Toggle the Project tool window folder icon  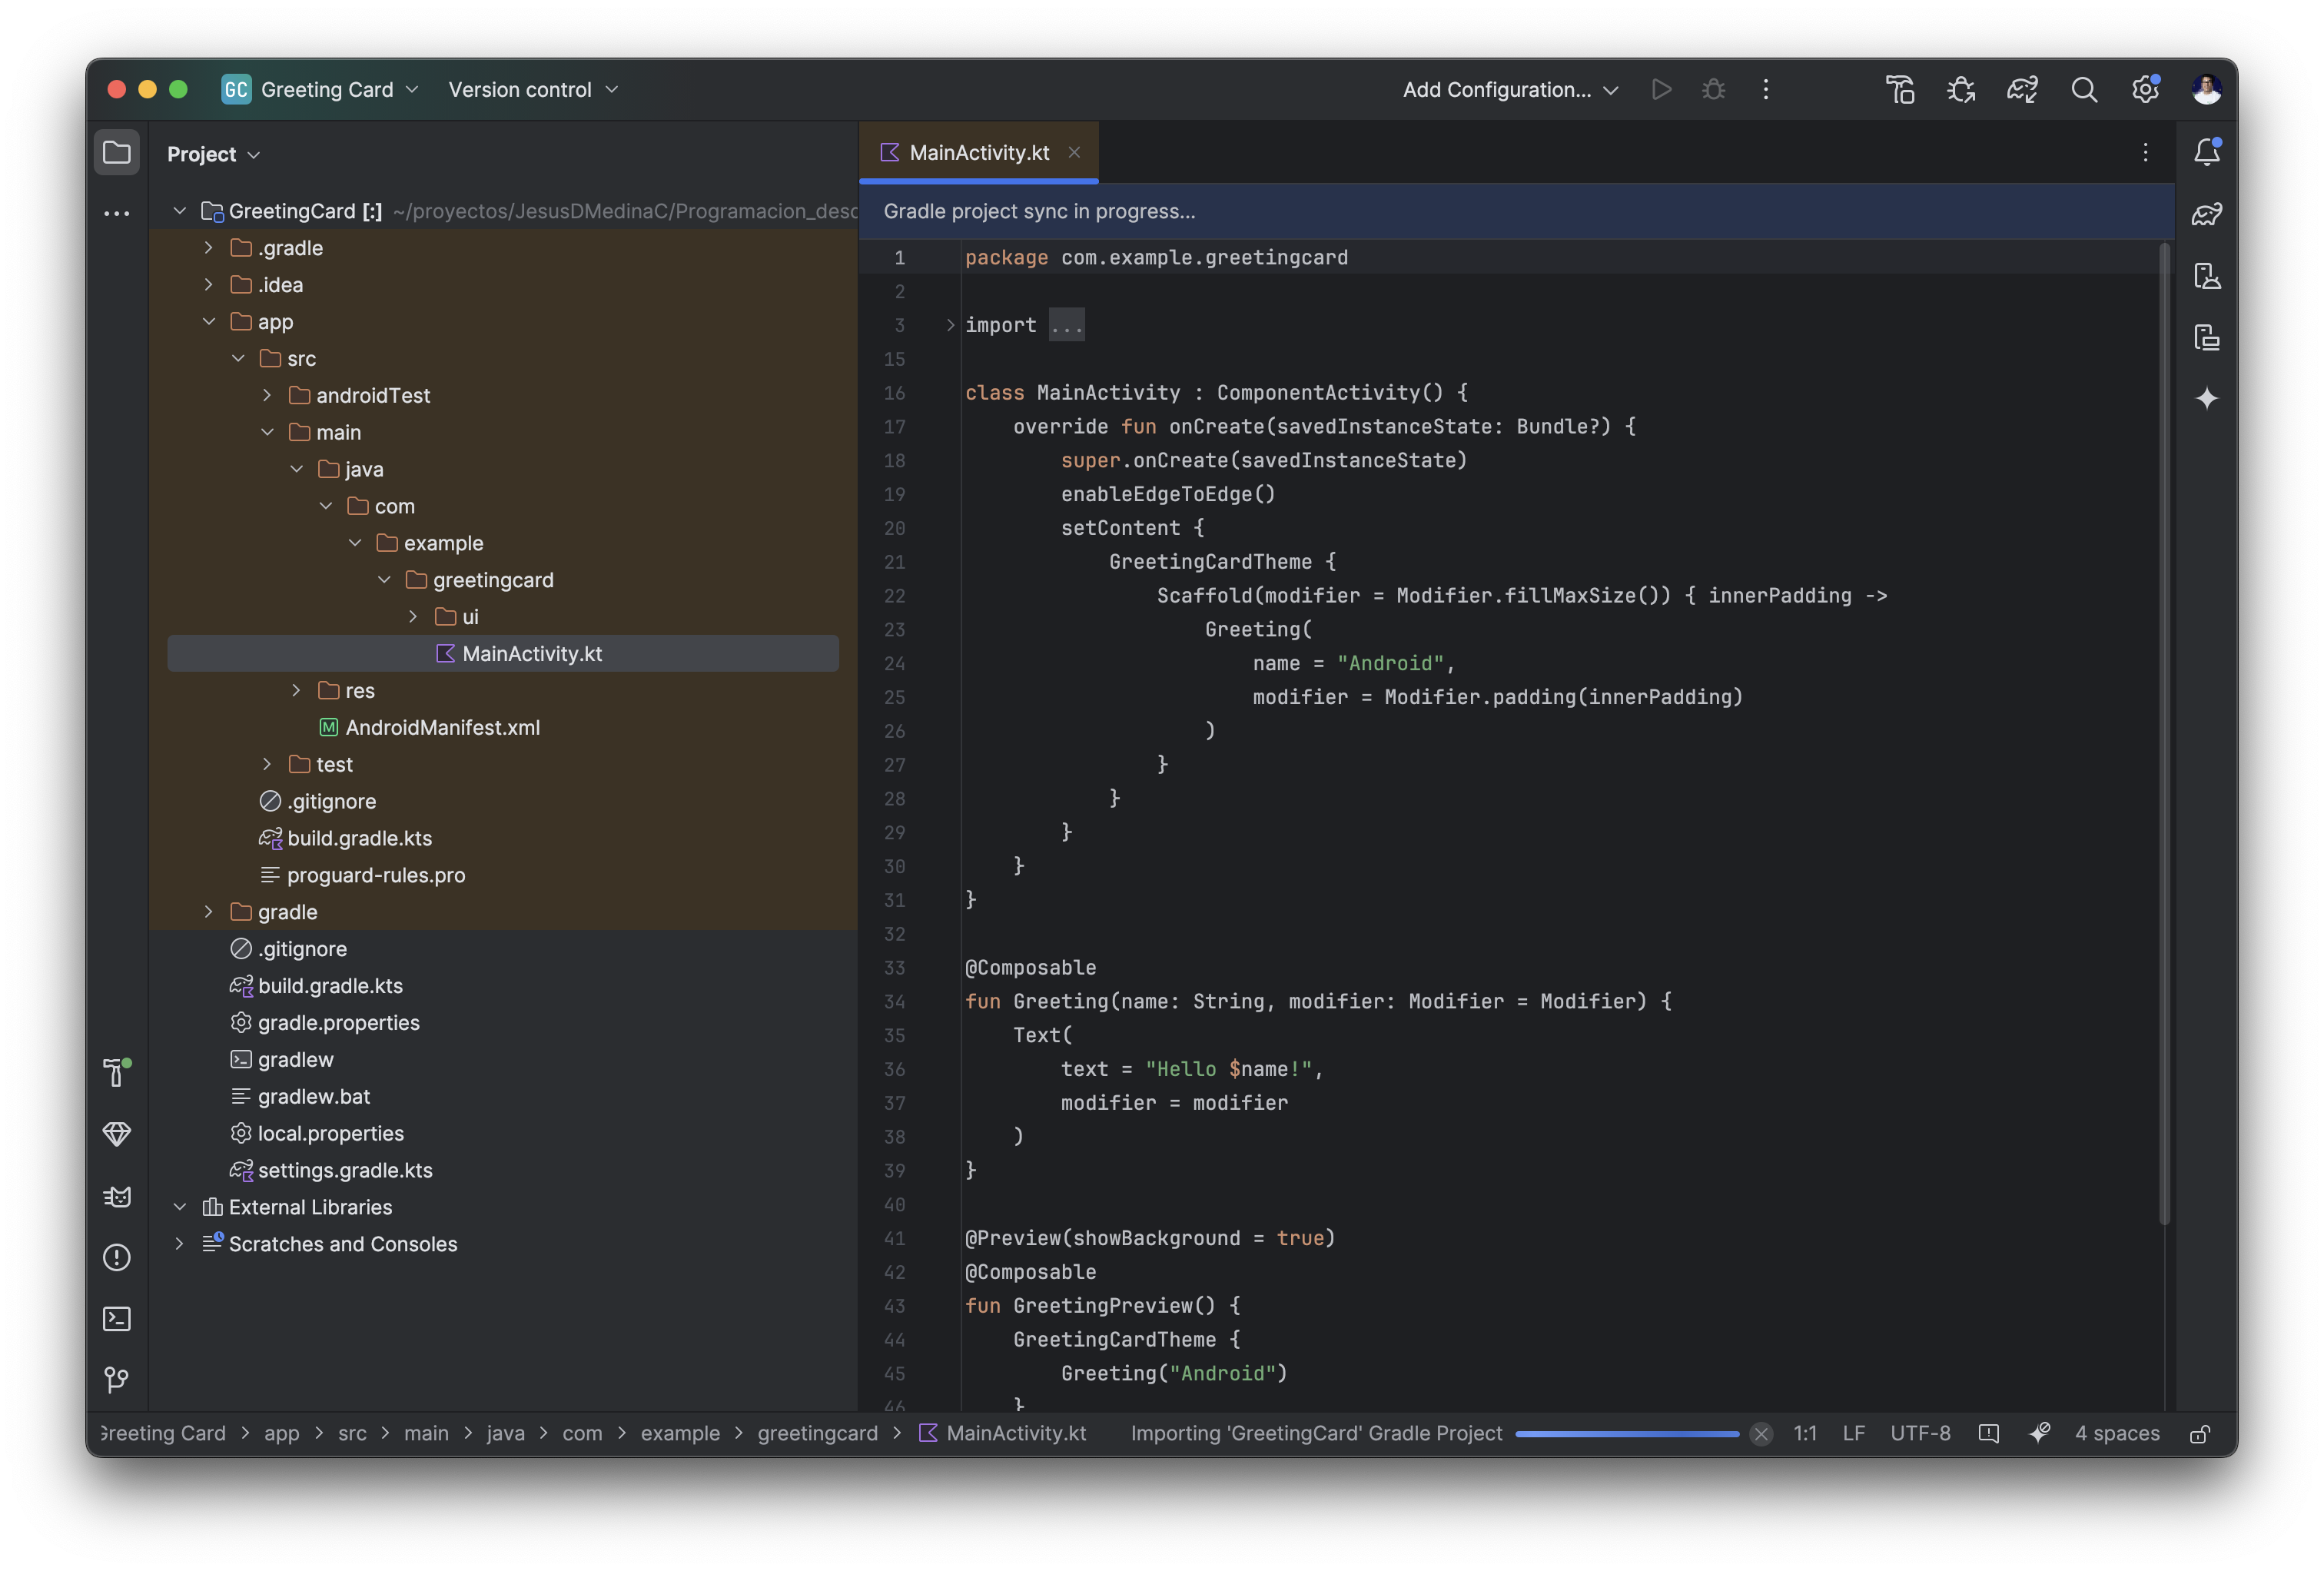(x=117, y=153)
